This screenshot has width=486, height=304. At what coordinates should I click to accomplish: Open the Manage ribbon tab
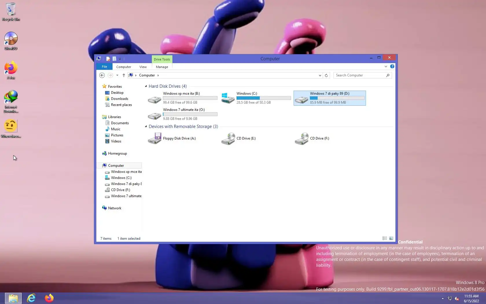[162, 67]
